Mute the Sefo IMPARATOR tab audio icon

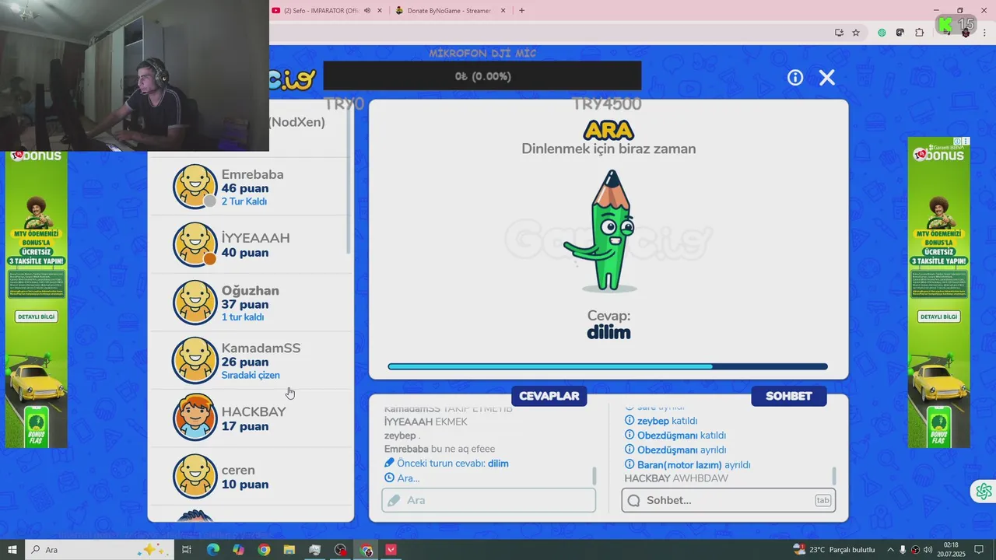coord(367,11)
